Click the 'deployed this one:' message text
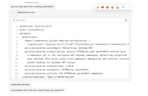148x96 pixels. point(26,12)
